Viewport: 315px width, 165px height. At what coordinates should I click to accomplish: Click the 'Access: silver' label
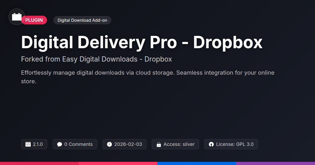point(179,144)
